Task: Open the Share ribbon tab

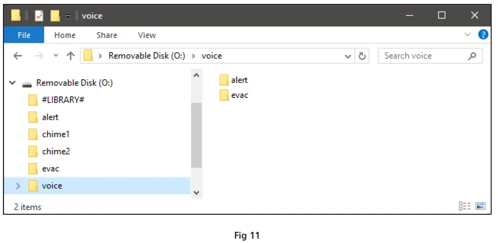Action: pos(107,35)
